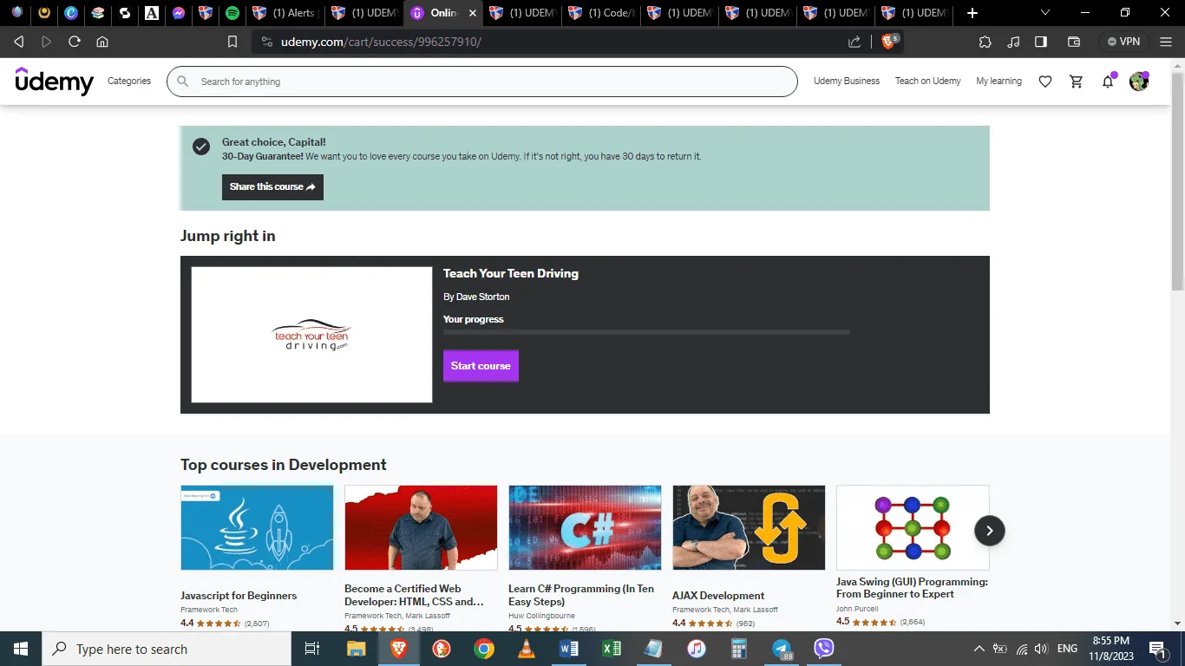This screenshot has width=1185, height=666.
Task: Open the Teach Your Teen Driving thumbnail
Action: tap(311, 335)
